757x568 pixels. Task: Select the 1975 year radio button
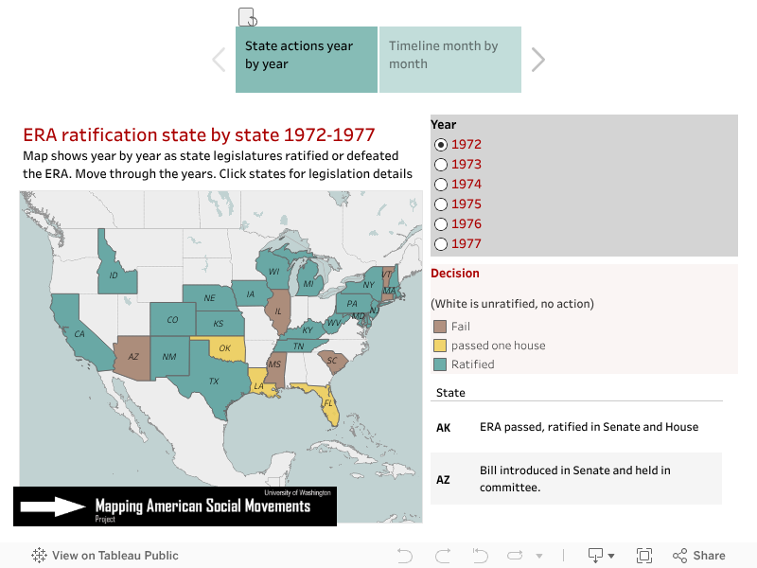pyautogui.click(x=440, y=204)
